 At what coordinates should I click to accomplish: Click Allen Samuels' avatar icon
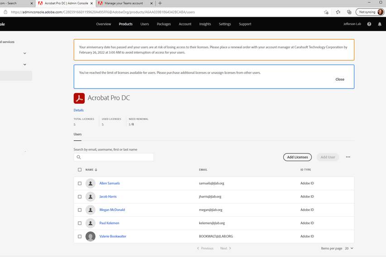(x=91, y=183)
